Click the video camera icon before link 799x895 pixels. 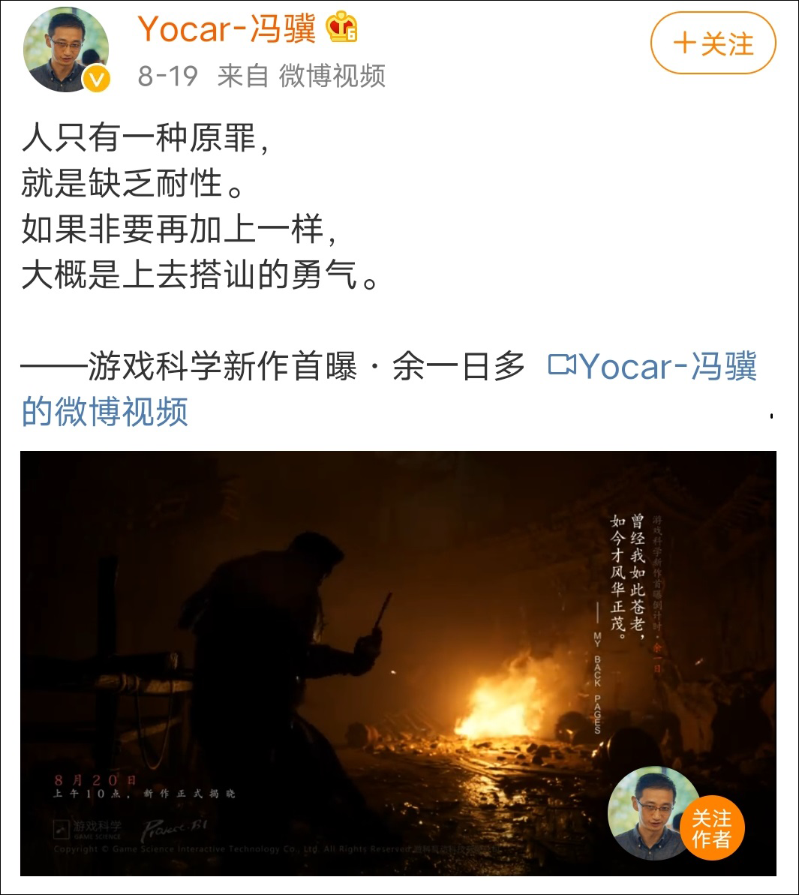(x=562, y=365)
